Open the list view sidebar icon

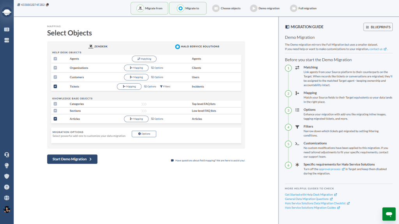(x=7, y=30)
